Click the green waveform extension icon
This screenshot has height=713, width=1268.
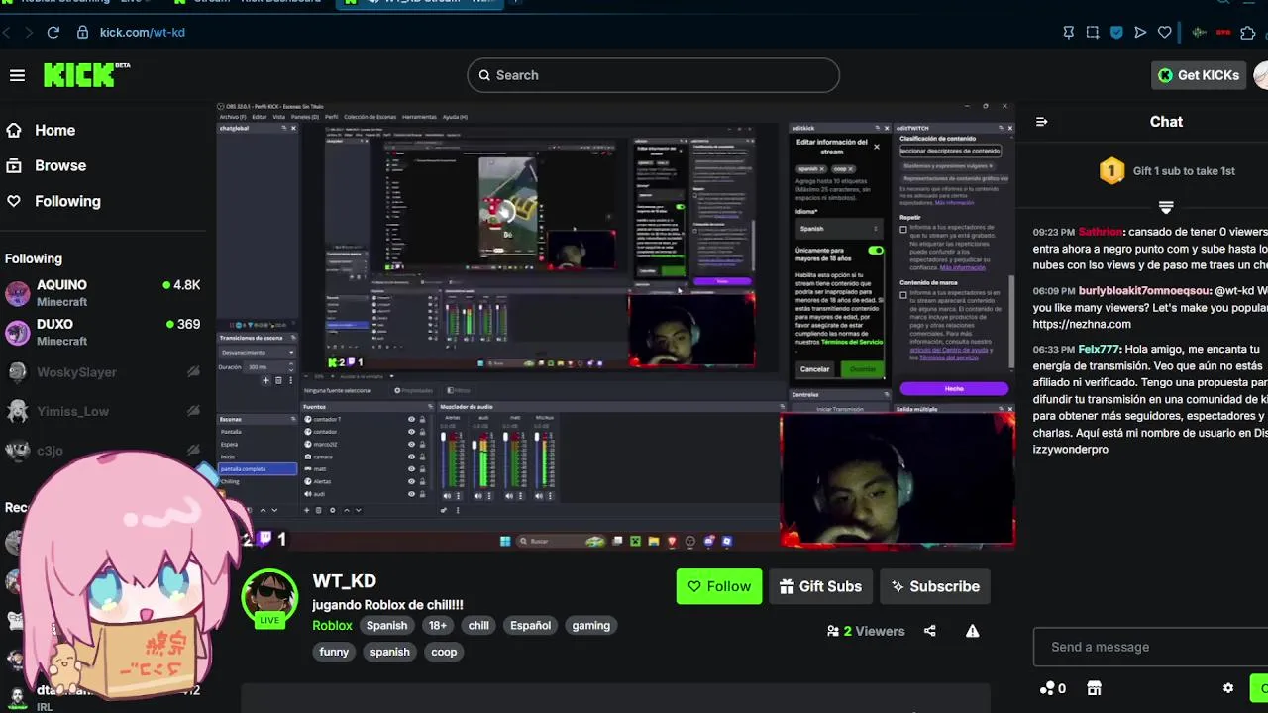pyautogui.click(x=1200, y=33)
